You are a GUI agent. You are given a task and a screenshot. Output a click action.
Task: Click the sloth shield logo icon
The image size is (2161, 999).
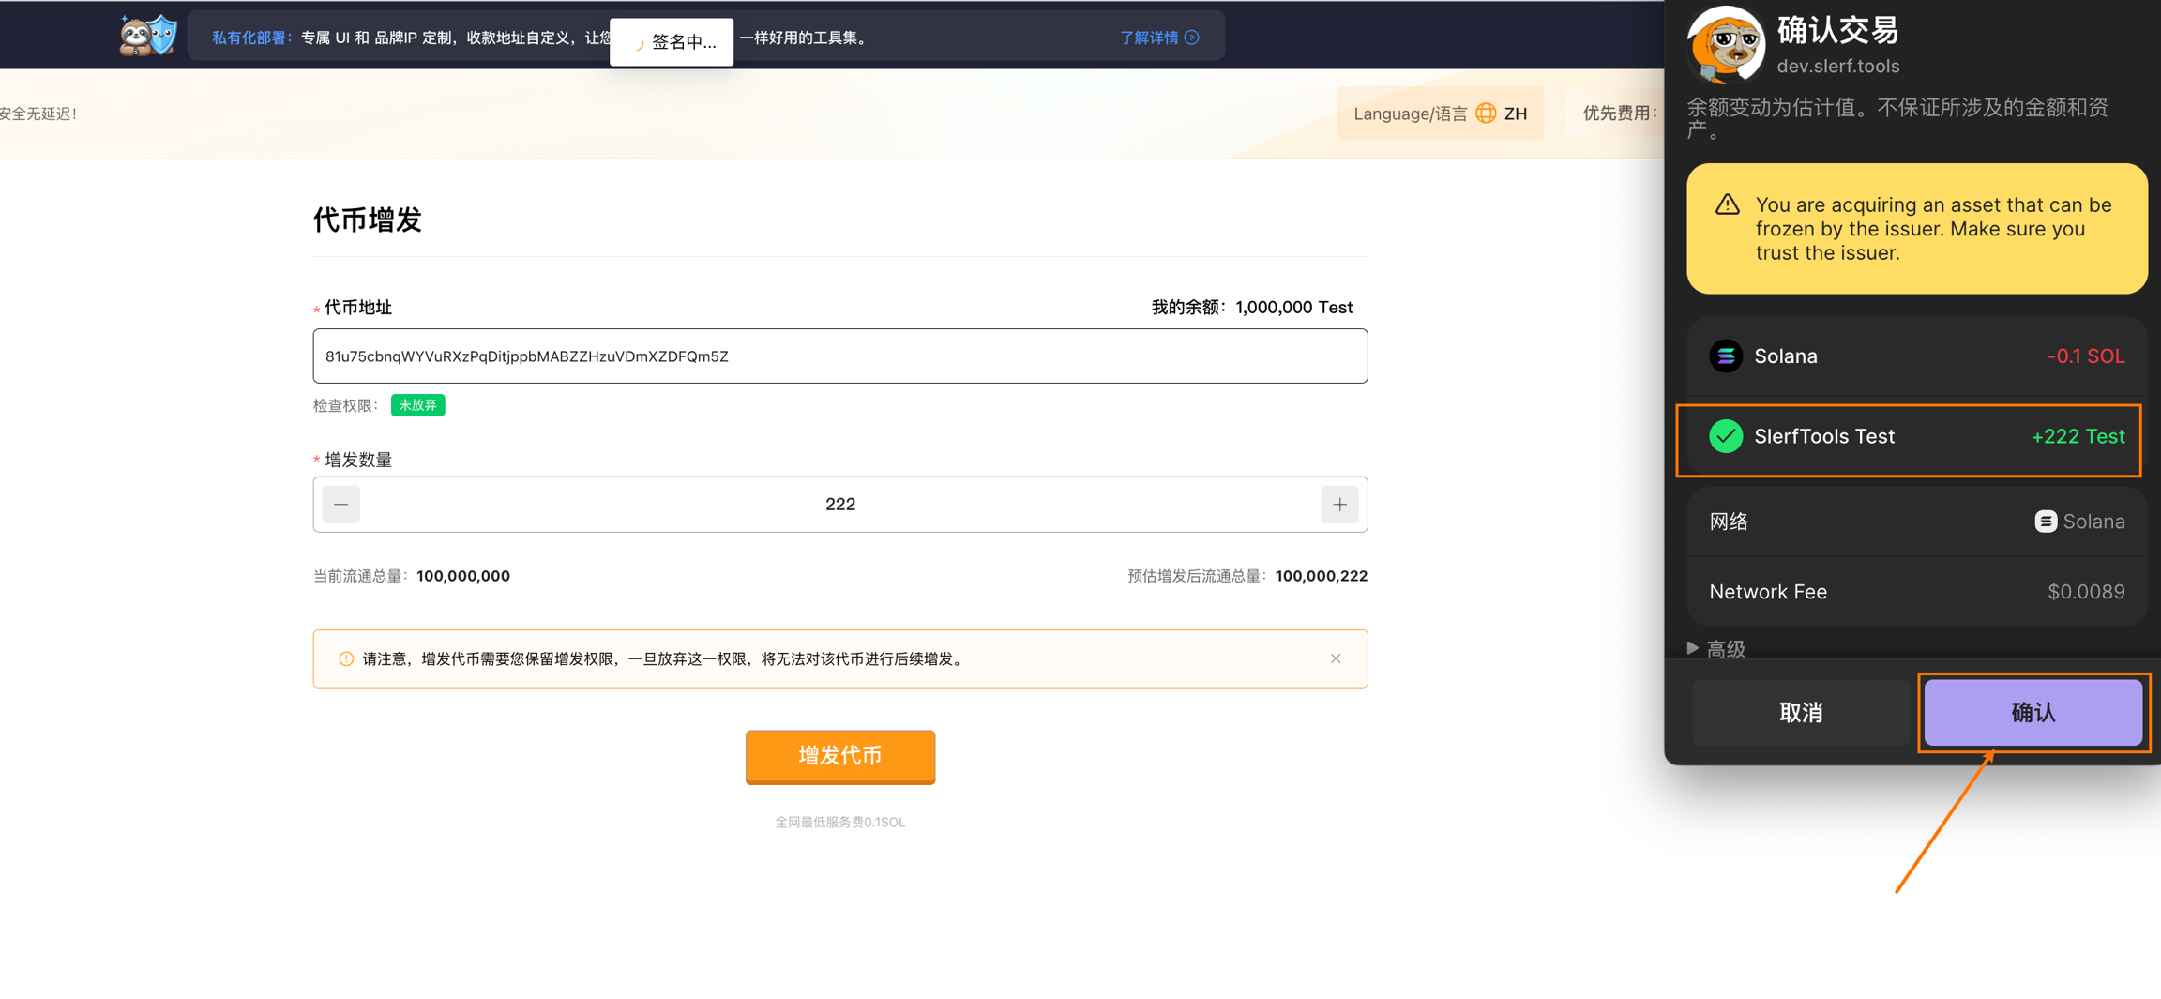[x=147, y=37]
